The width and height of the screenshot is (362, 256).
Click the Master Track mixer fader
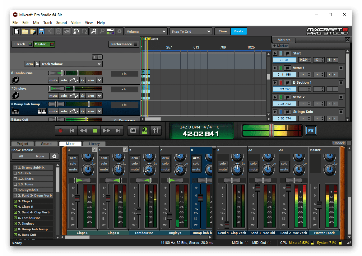pos(319,205)
